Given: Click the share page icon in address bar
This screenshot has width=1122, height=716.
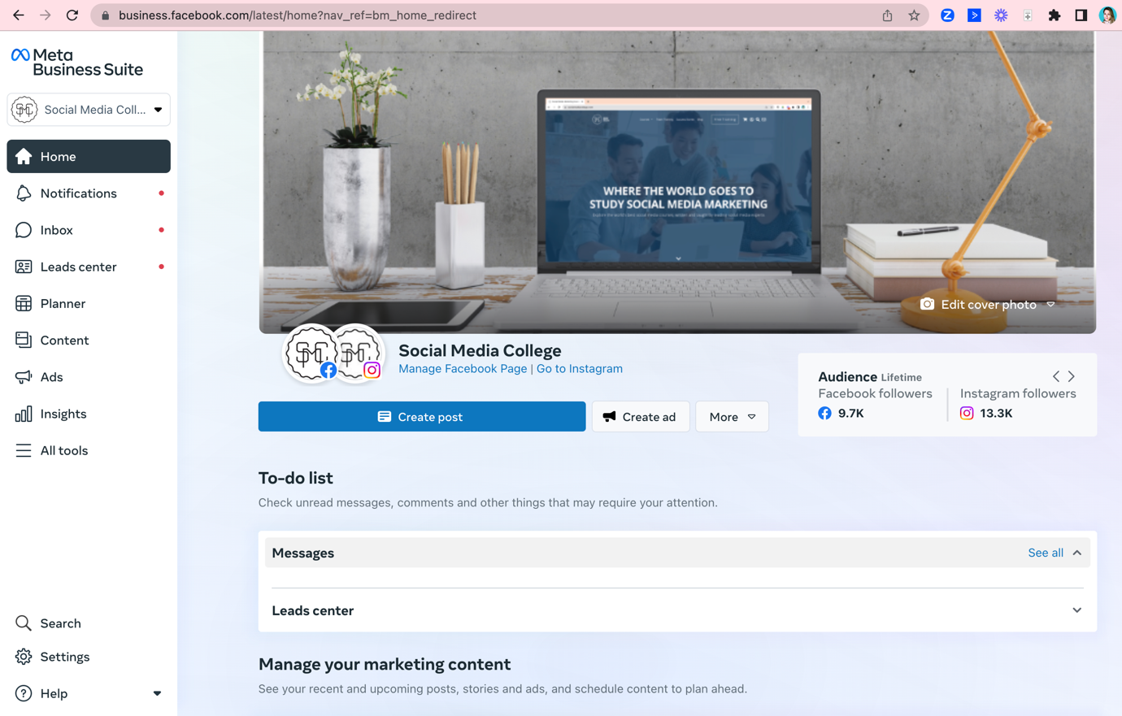Looking at the screenshot, I should [x=887, y=15].
